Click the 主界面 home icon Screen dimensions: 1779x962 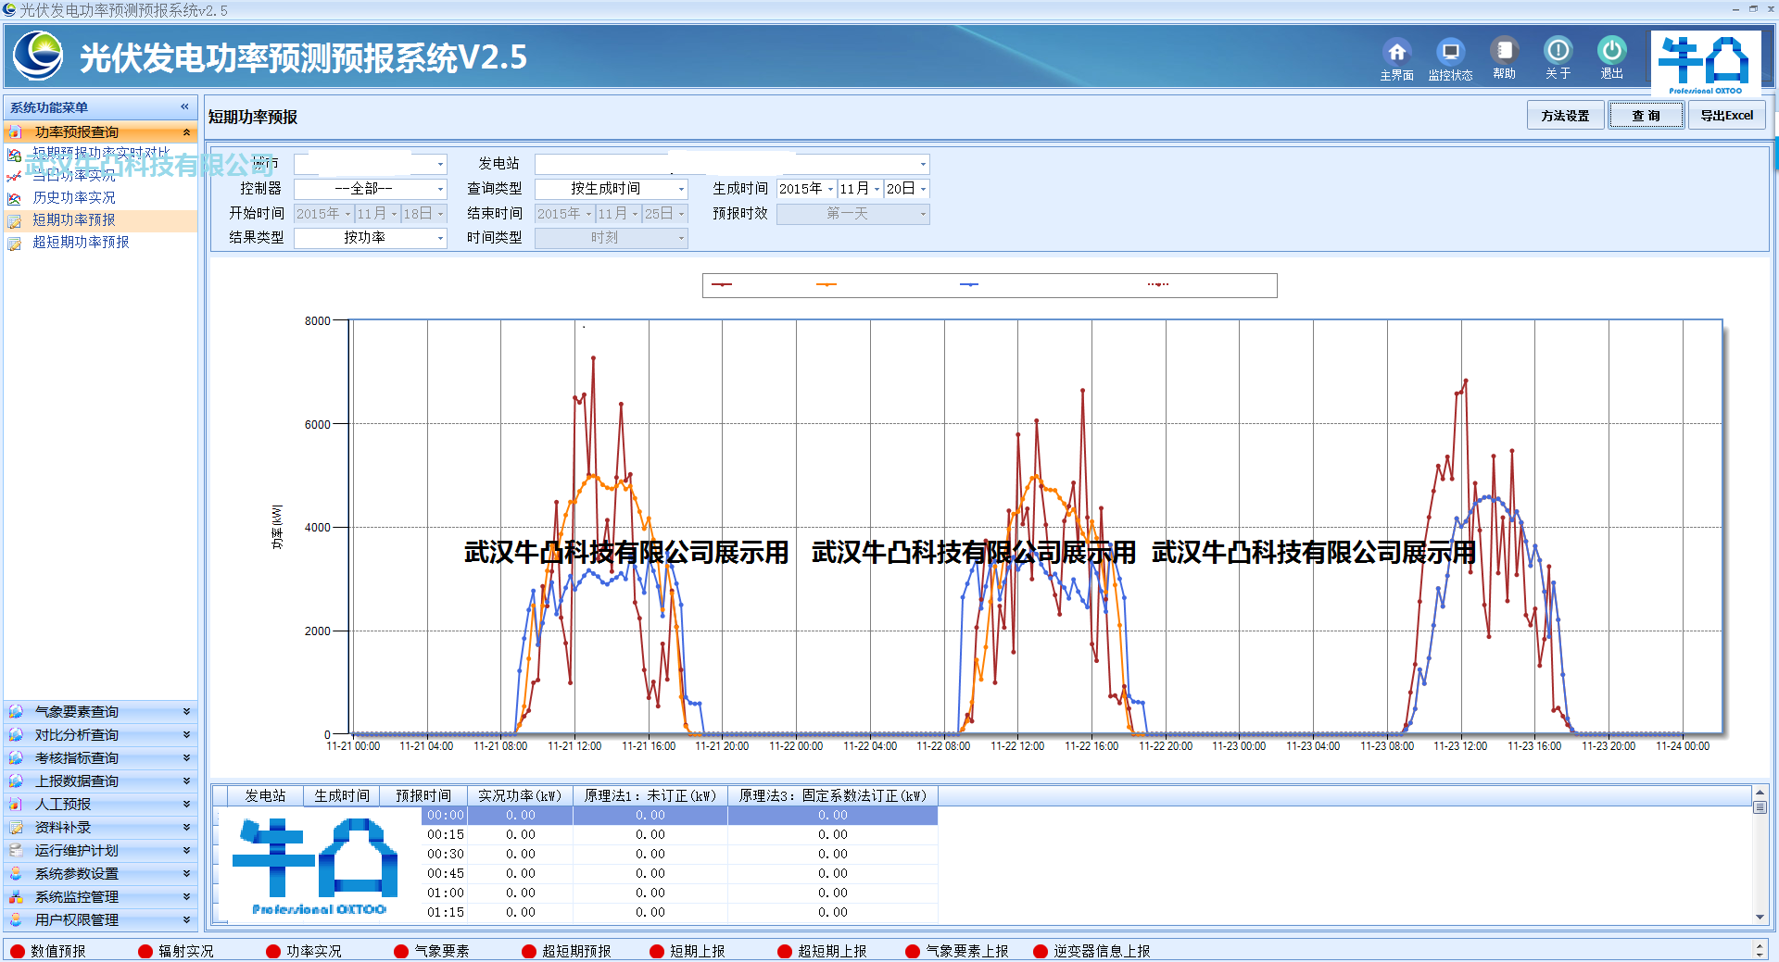(x=1396, y=52)
